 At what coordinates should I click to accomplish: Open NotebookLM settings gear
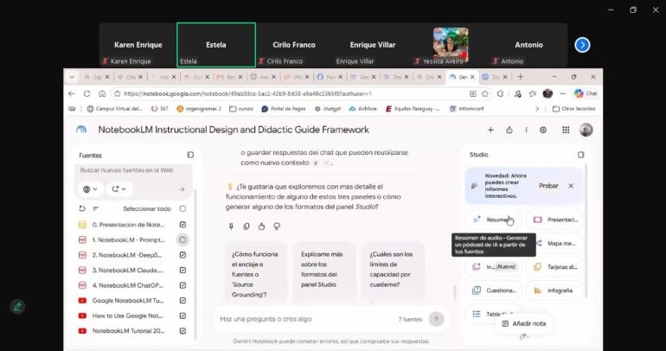(543, 130)
